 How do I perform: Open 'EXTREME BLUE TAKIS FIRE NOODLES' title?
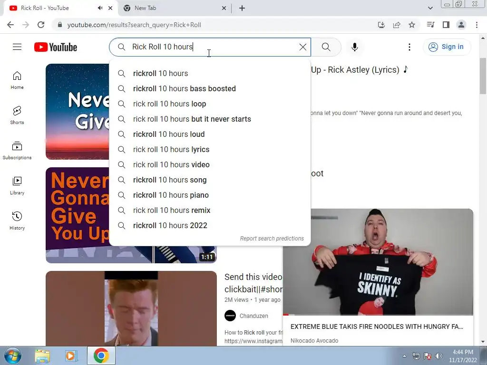(377, 327)
